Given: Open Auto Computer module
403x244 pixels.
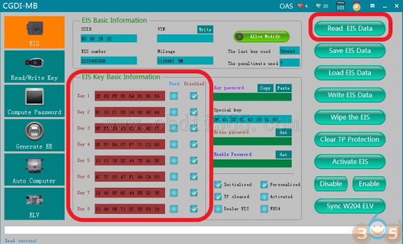Looking at the screenshot, I should [35, 170].
